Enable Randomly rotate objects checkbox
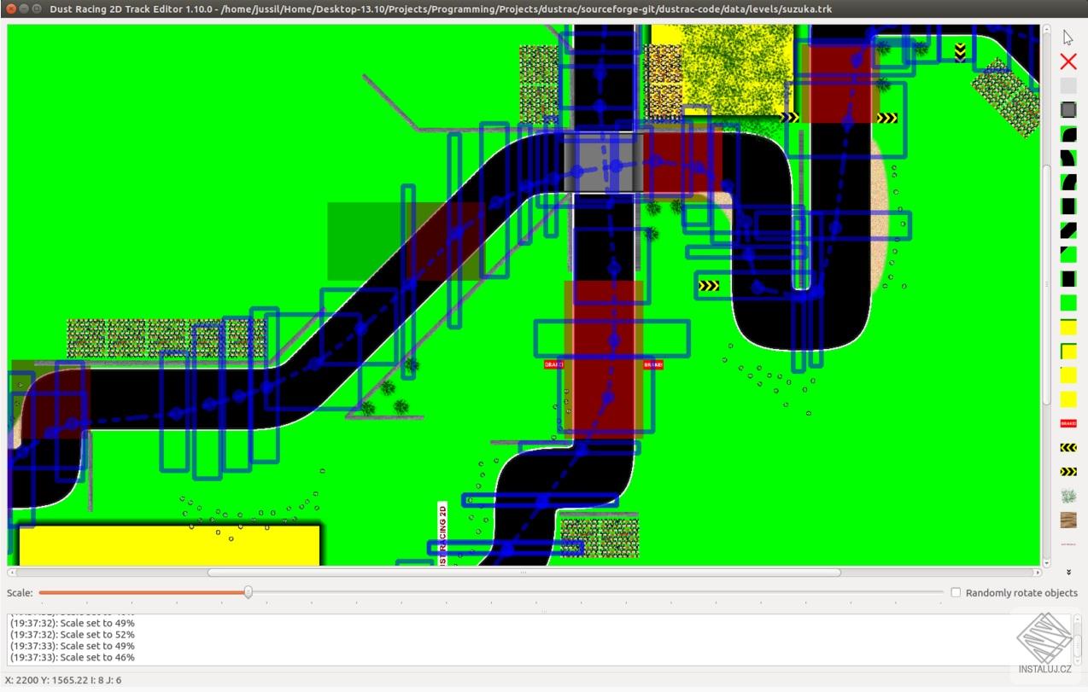Image resolution: width=1088 pixels, height=692 pixels. click(956, 592)
